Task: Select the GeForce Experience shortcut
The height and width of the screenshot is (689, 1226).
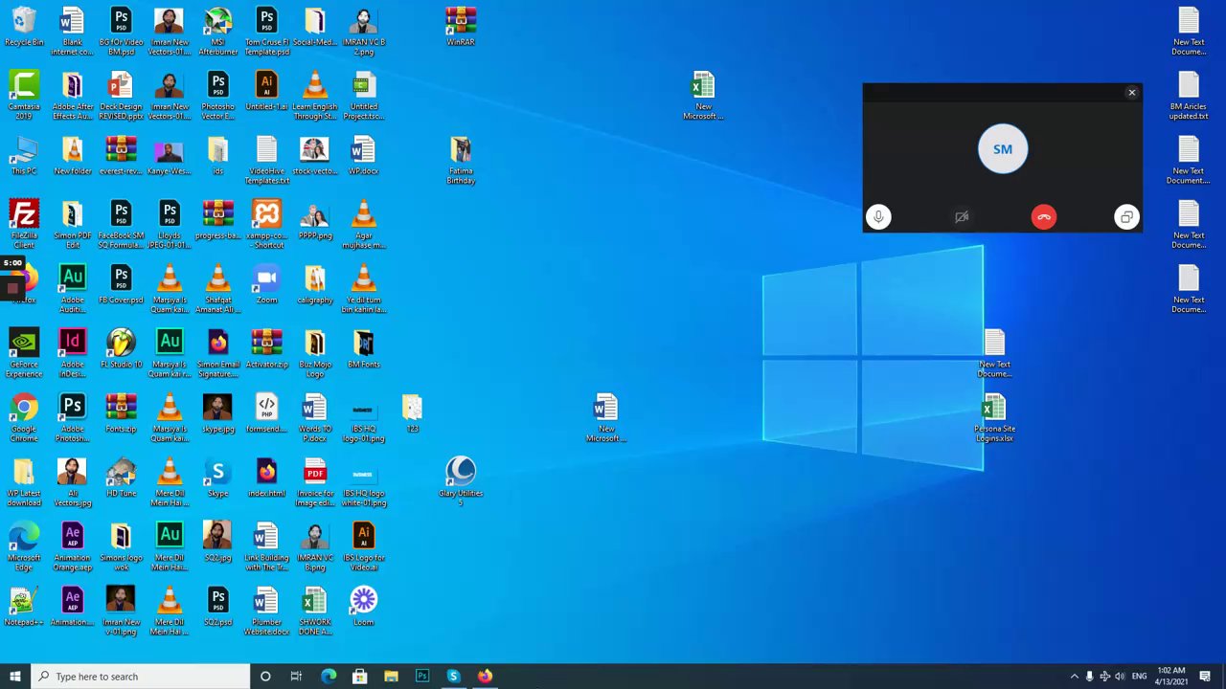Action: click(x=24, y=354)
